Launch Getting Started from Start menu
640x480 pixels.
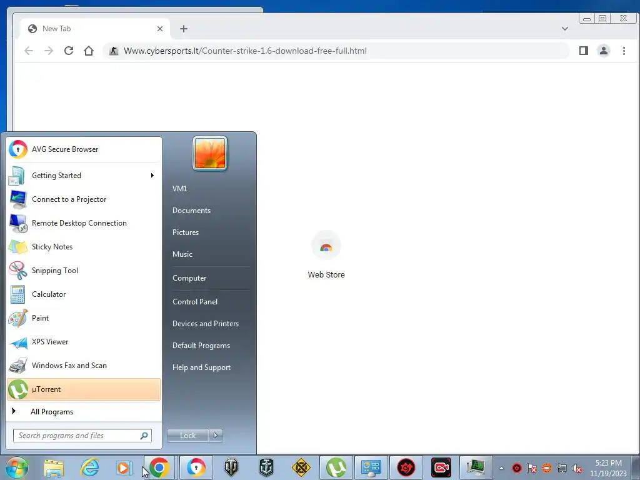[x=84, y=176]
